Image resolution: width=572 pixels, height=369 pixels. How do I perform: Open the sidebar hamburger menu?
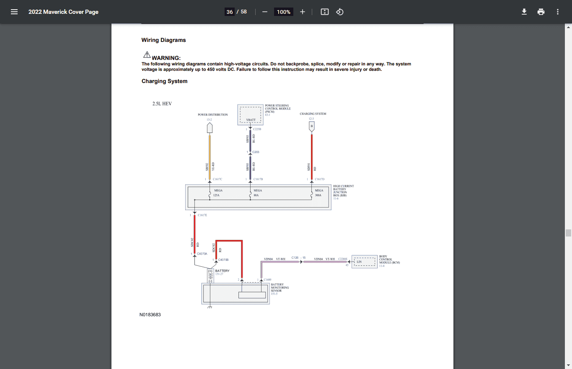pos(14,12)
